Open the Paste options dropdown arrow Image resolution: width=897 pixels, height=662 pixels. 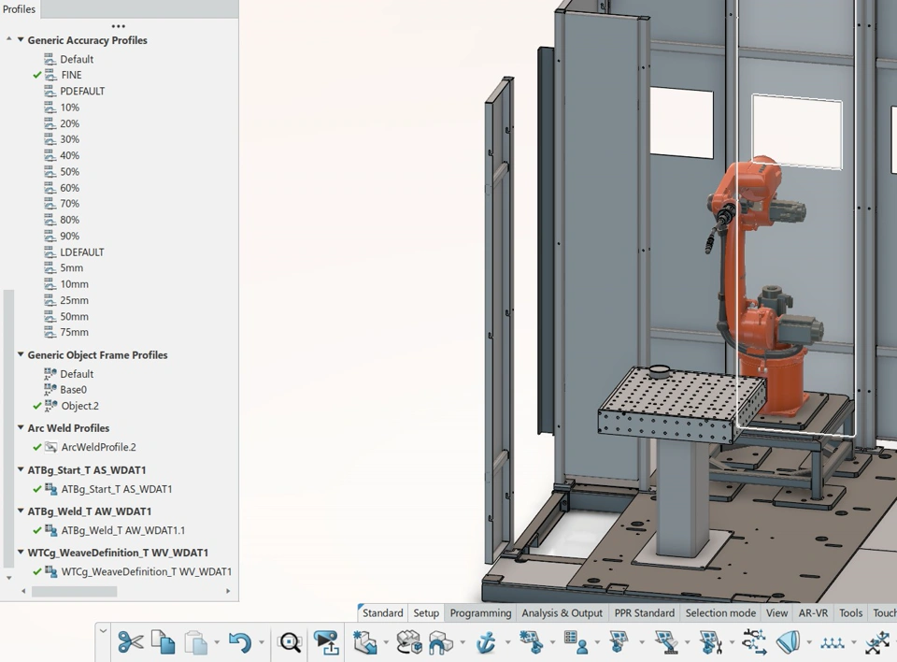pyautogui.click(x=216, y=642)
